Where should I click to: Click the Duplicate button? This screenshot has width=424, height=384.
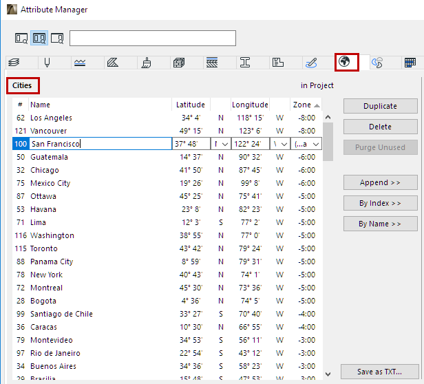pos(380,106)
